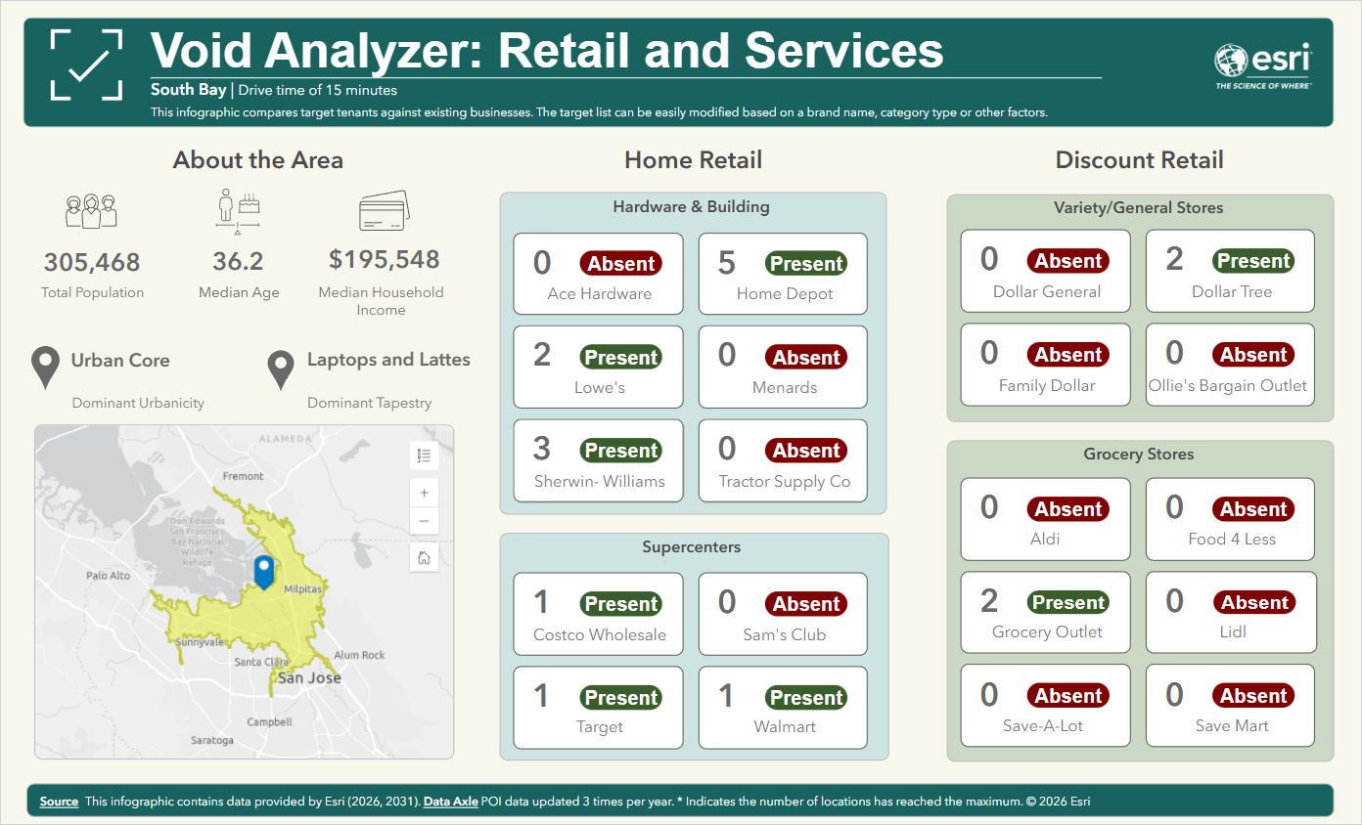Click the Palo Alto map label

click(109, 576)
